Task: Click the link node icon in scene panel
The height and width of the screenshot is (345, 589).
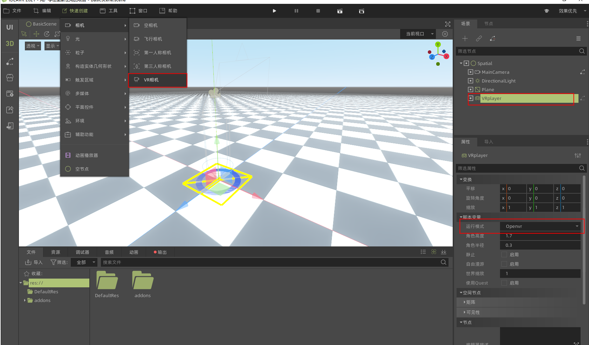Action: (x=479, y=38)
